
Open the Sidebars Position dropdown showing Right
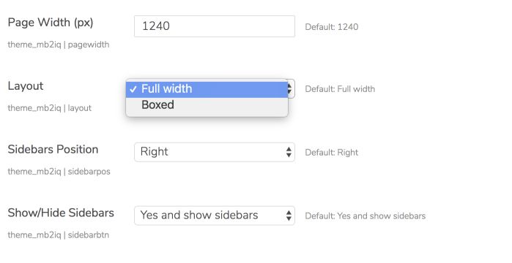pos(215,152)
